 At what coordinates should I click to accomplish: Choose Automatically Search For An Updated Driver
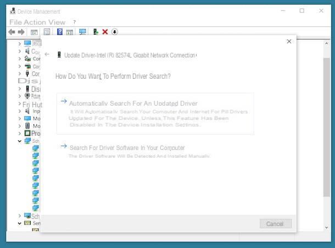(155, 113)
